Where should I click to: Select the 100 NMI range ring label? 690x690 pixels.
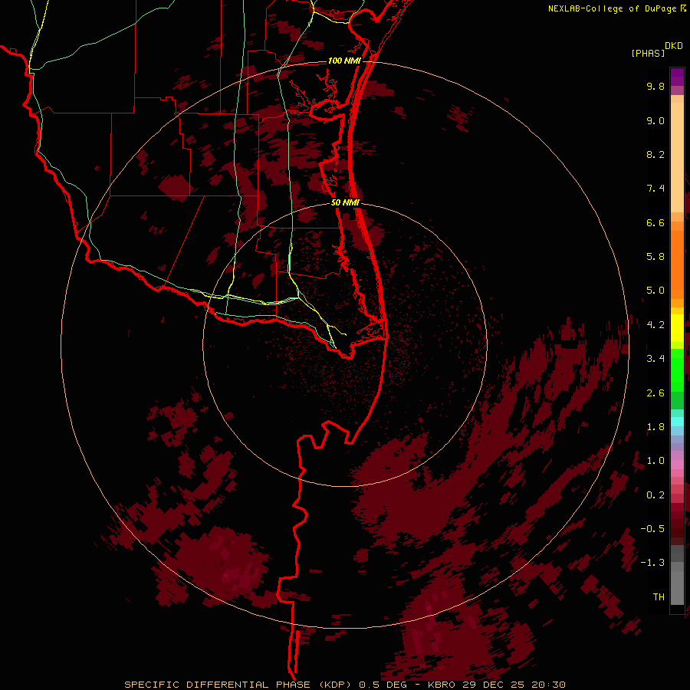344,61
